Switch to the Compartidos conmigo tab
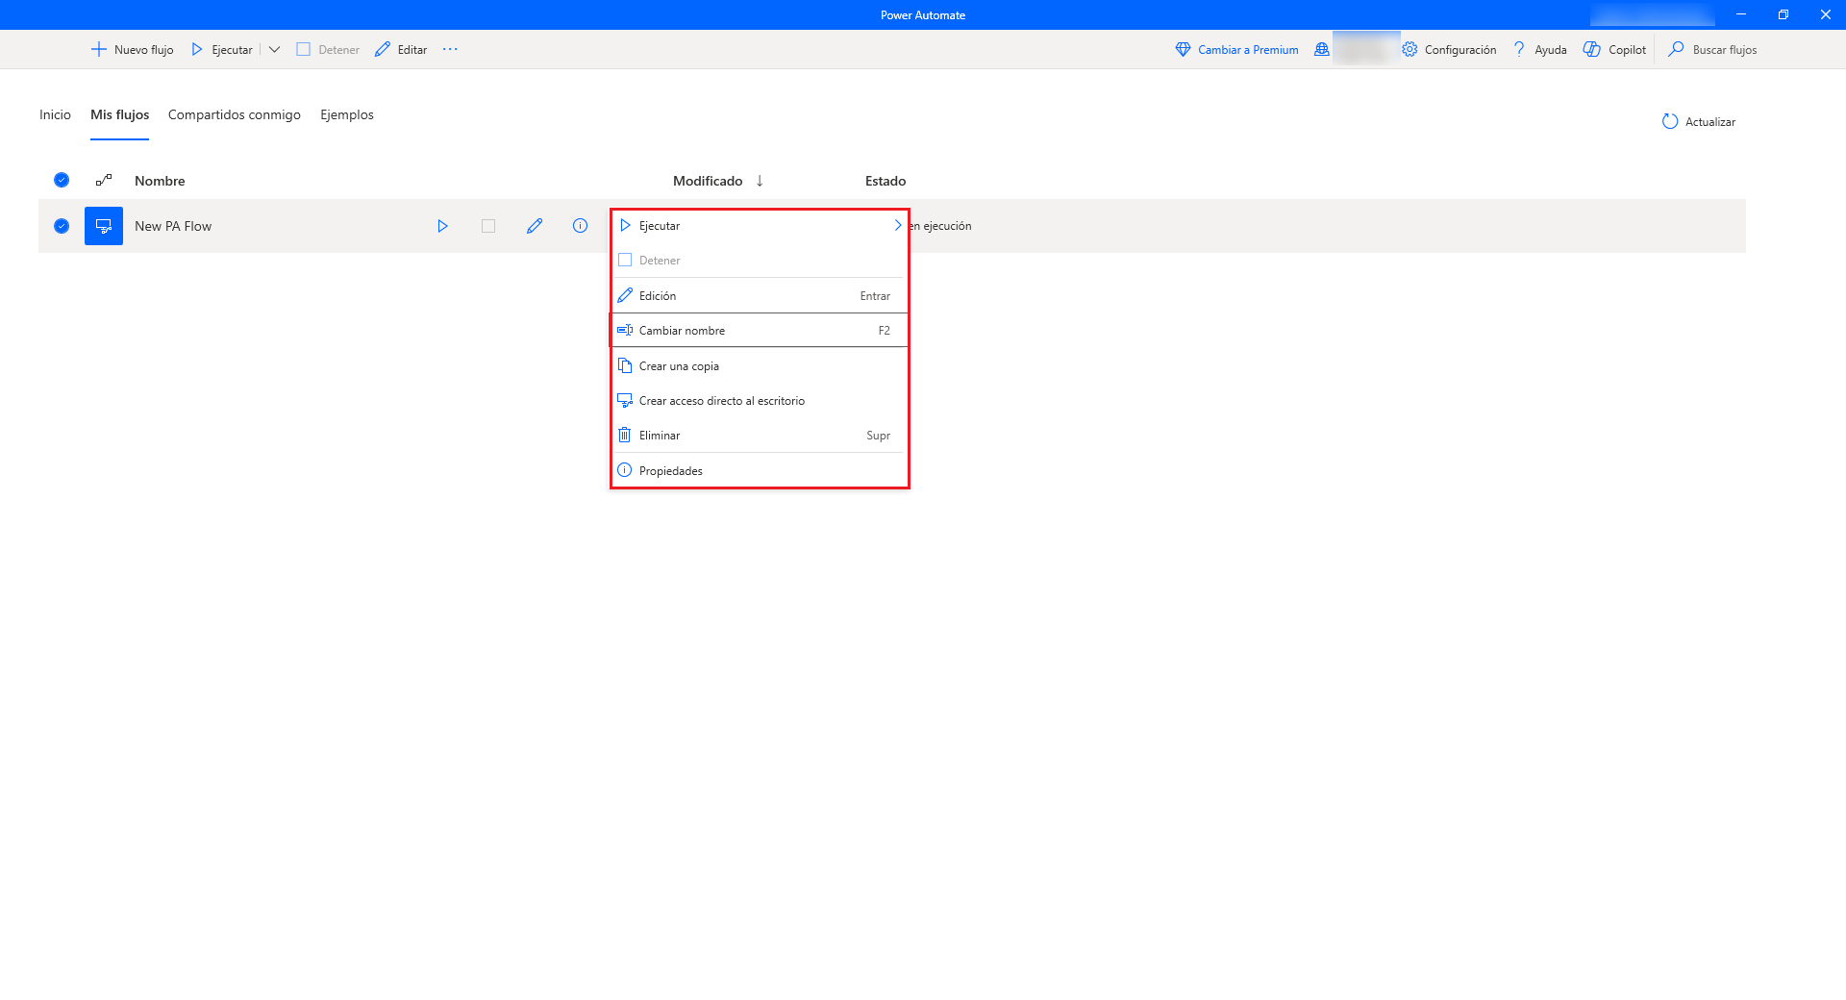 coord(235,114)
